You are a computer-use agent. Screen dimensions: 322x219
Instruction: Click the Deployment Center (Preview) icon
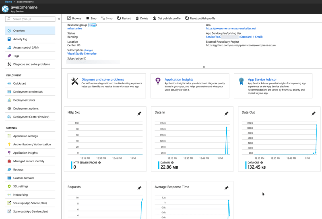pos(9,117)
